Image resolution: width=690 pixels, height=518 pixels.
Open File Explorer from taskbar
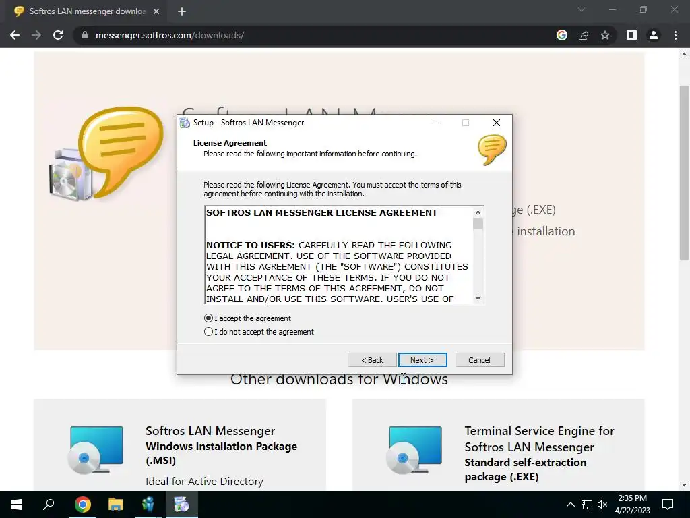(x=116, y=505)
